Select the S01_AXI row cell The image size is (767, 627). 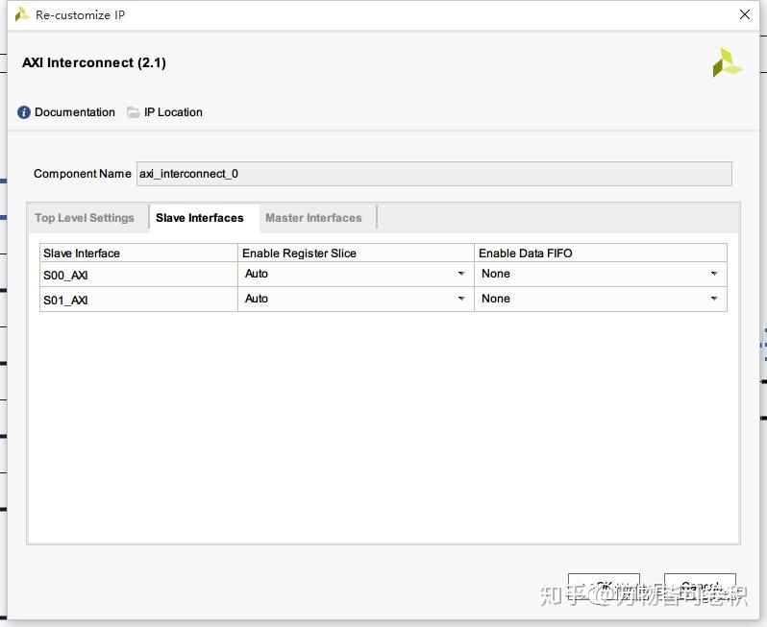click(x=138, y=300)
